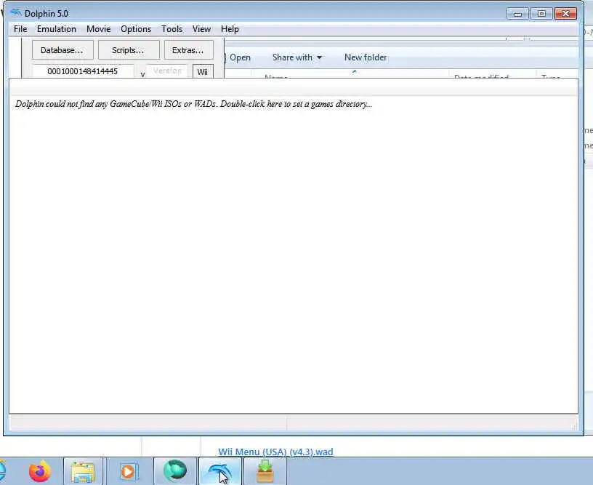Image resolution: width=593 pixels, height=485 pixels.
Task: Open the Help menu
Action: click(x=230, y=29)
